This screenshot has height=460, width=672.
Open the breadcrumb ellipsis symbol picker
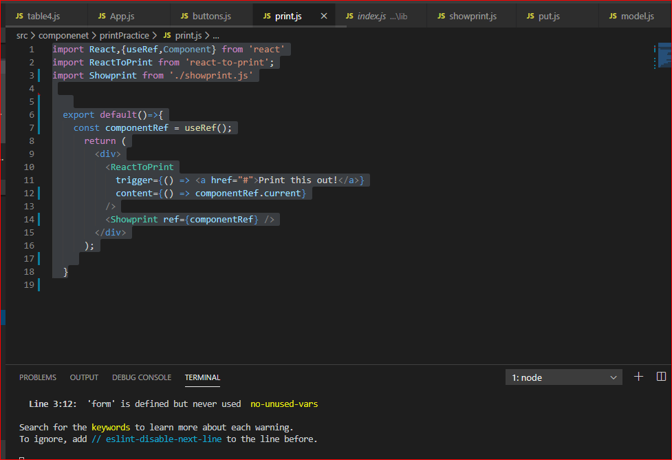(x=216, y=36)
